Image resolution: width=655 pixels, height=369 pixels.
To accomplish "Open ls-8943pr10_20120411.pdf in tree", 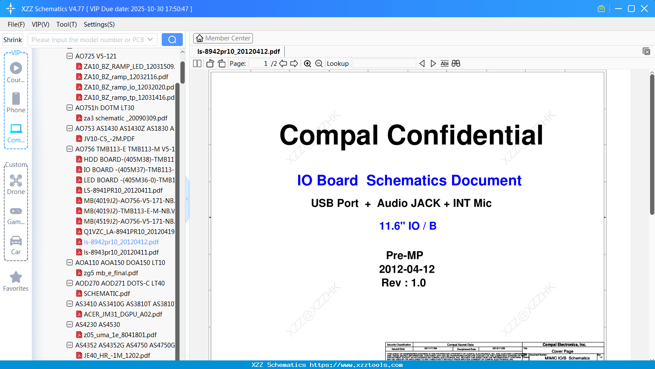I will pos(121,252).
